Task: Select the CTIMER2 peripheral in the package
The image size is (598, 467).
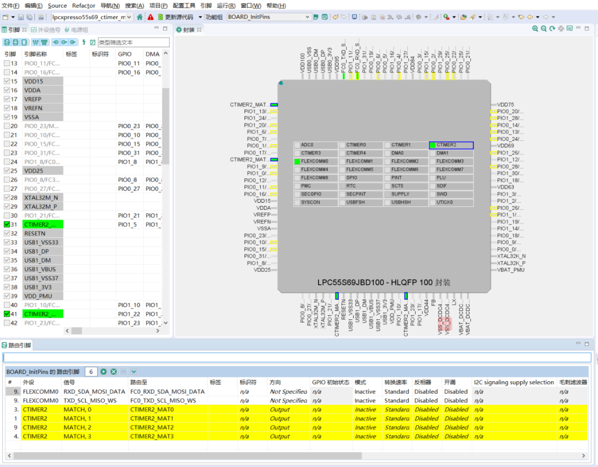Action: pos(451,145)
